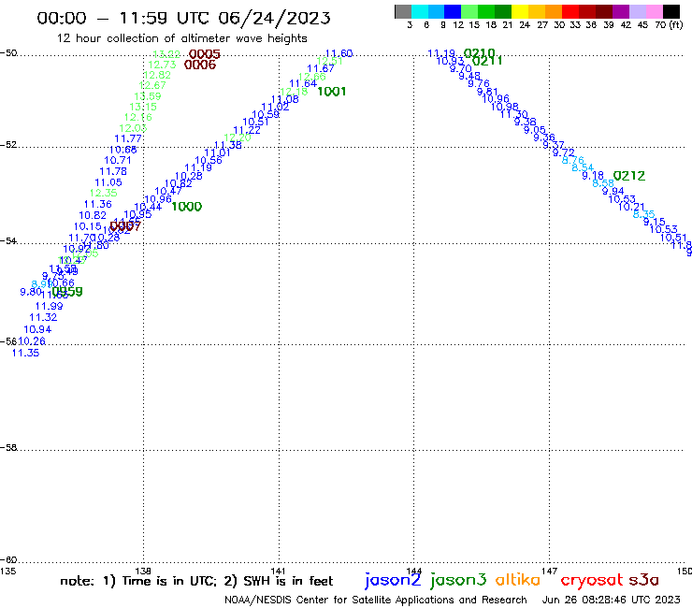This screenshot has height=608, width=692.
Task: Select time marker 0959
Action: coord(67,292)
